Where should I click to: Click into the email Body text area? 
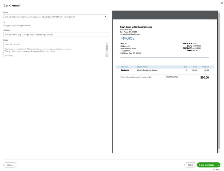(54, 50)
